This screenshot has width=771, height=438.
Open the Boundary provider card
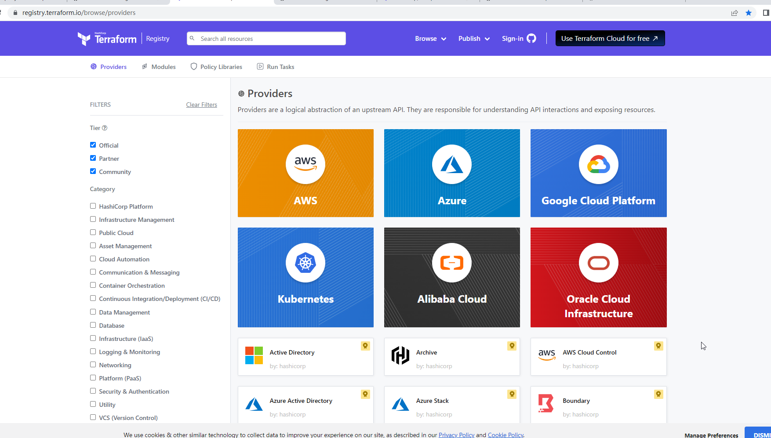point(599,405)
